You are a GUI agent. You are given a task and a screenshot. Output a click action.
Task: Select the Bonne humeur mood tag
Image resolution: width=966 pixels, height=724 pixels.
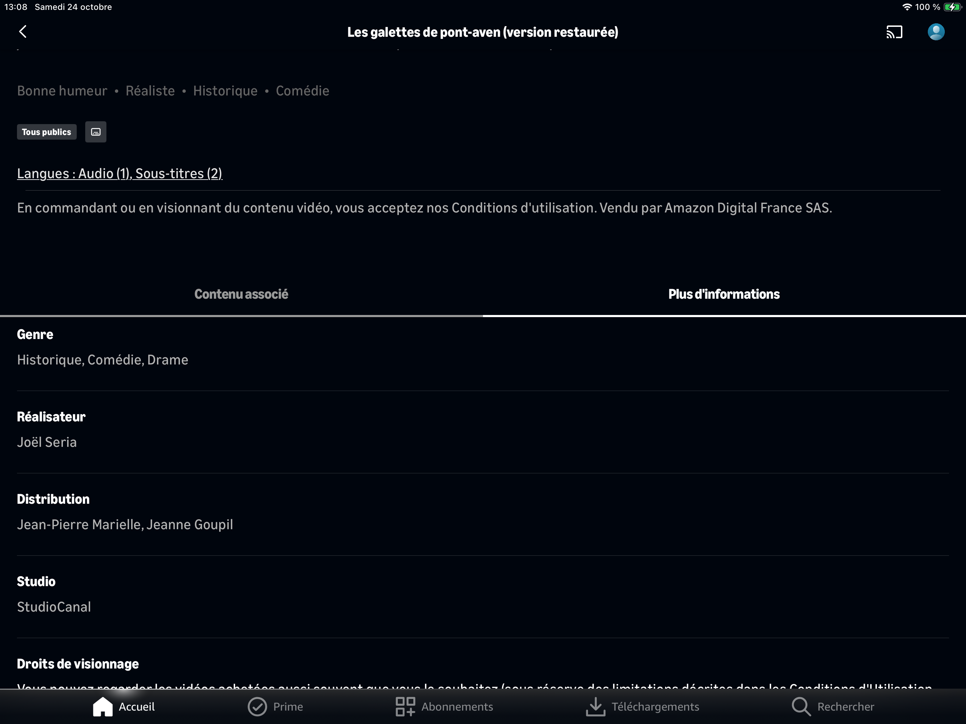point(62,91)
